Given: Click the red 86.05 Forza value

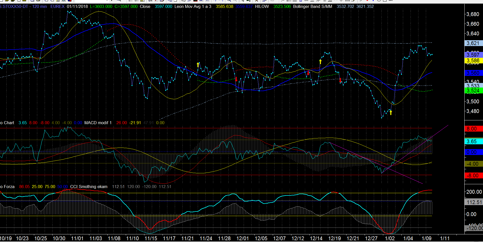Looking at the screenshot, I should (24, 187).
